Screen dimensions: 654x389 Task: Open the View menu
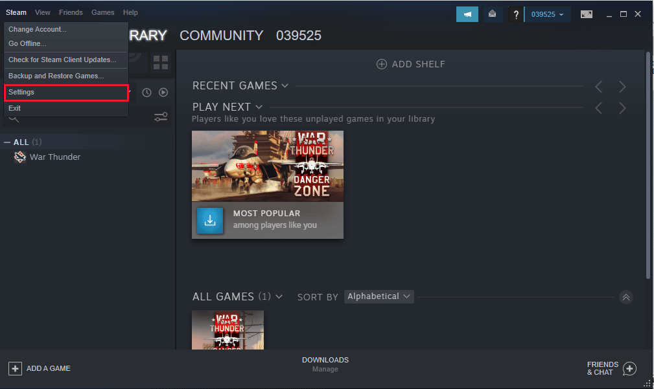tap(43, 12)
